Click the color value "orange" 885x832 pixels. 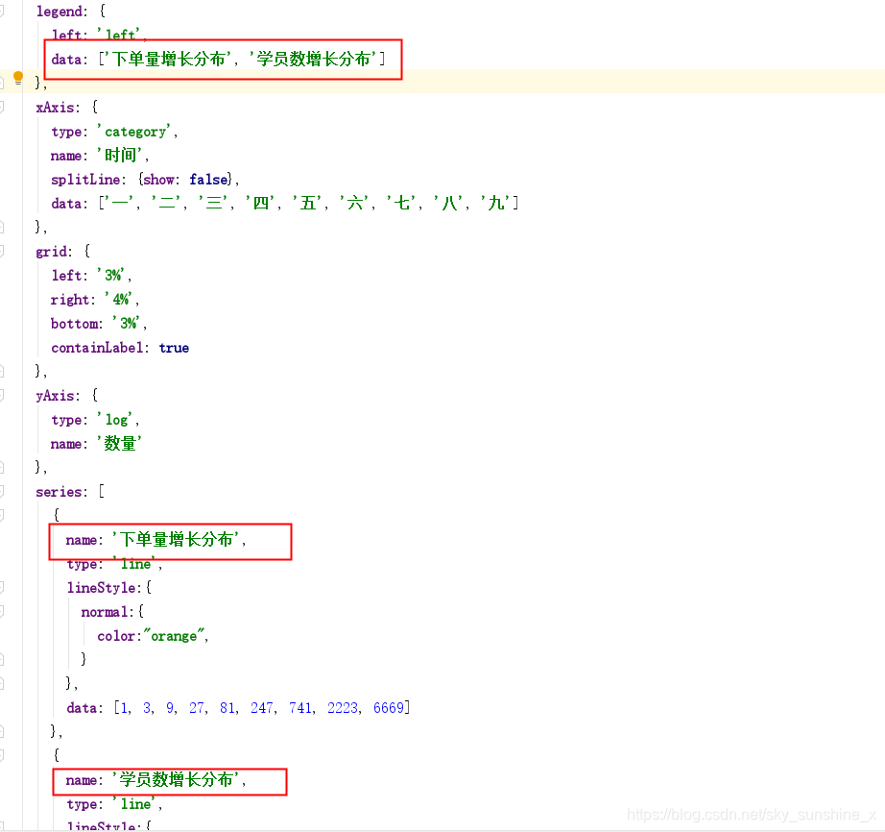(174, 635)
